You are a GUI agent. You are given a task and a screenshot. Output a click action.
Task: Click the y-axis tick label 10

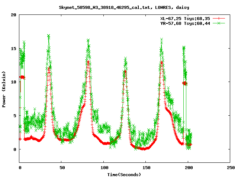coord(13,82)
